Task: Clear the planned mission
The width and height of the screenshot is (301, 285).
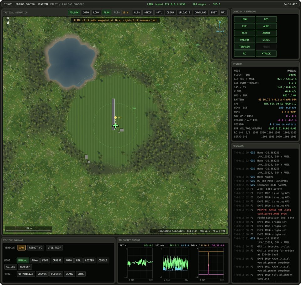Action: (x=170, y=13)
